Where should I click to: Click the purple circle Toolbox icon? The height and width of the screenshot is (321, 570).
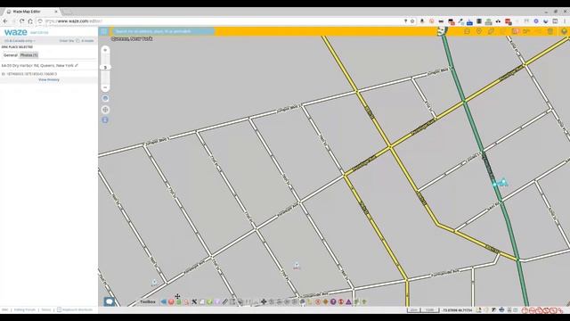[x=333, y=301]
